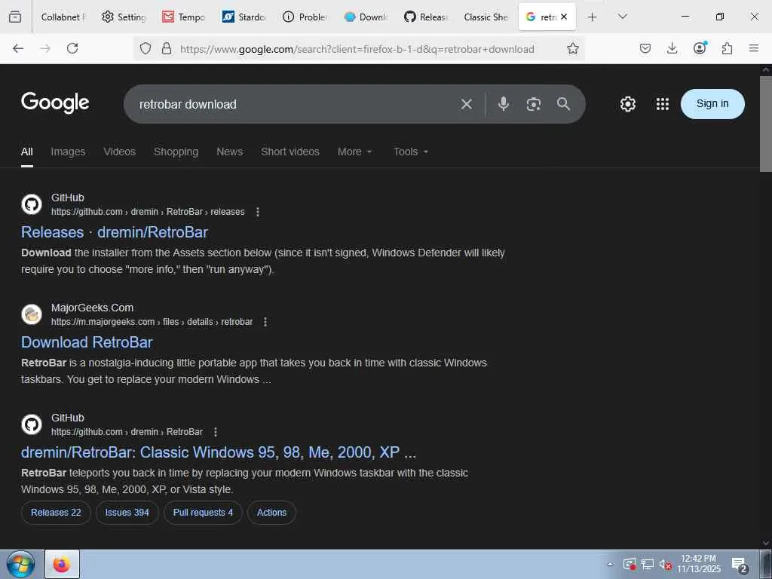
Task: List all tabs dropdown arrow
Action: (622, 17)
